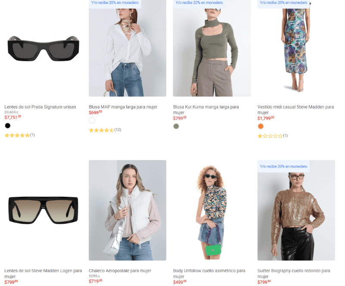345x286 pixels.
Task: Click the Aéropostale white vest photo
Action: click(127, 210)
